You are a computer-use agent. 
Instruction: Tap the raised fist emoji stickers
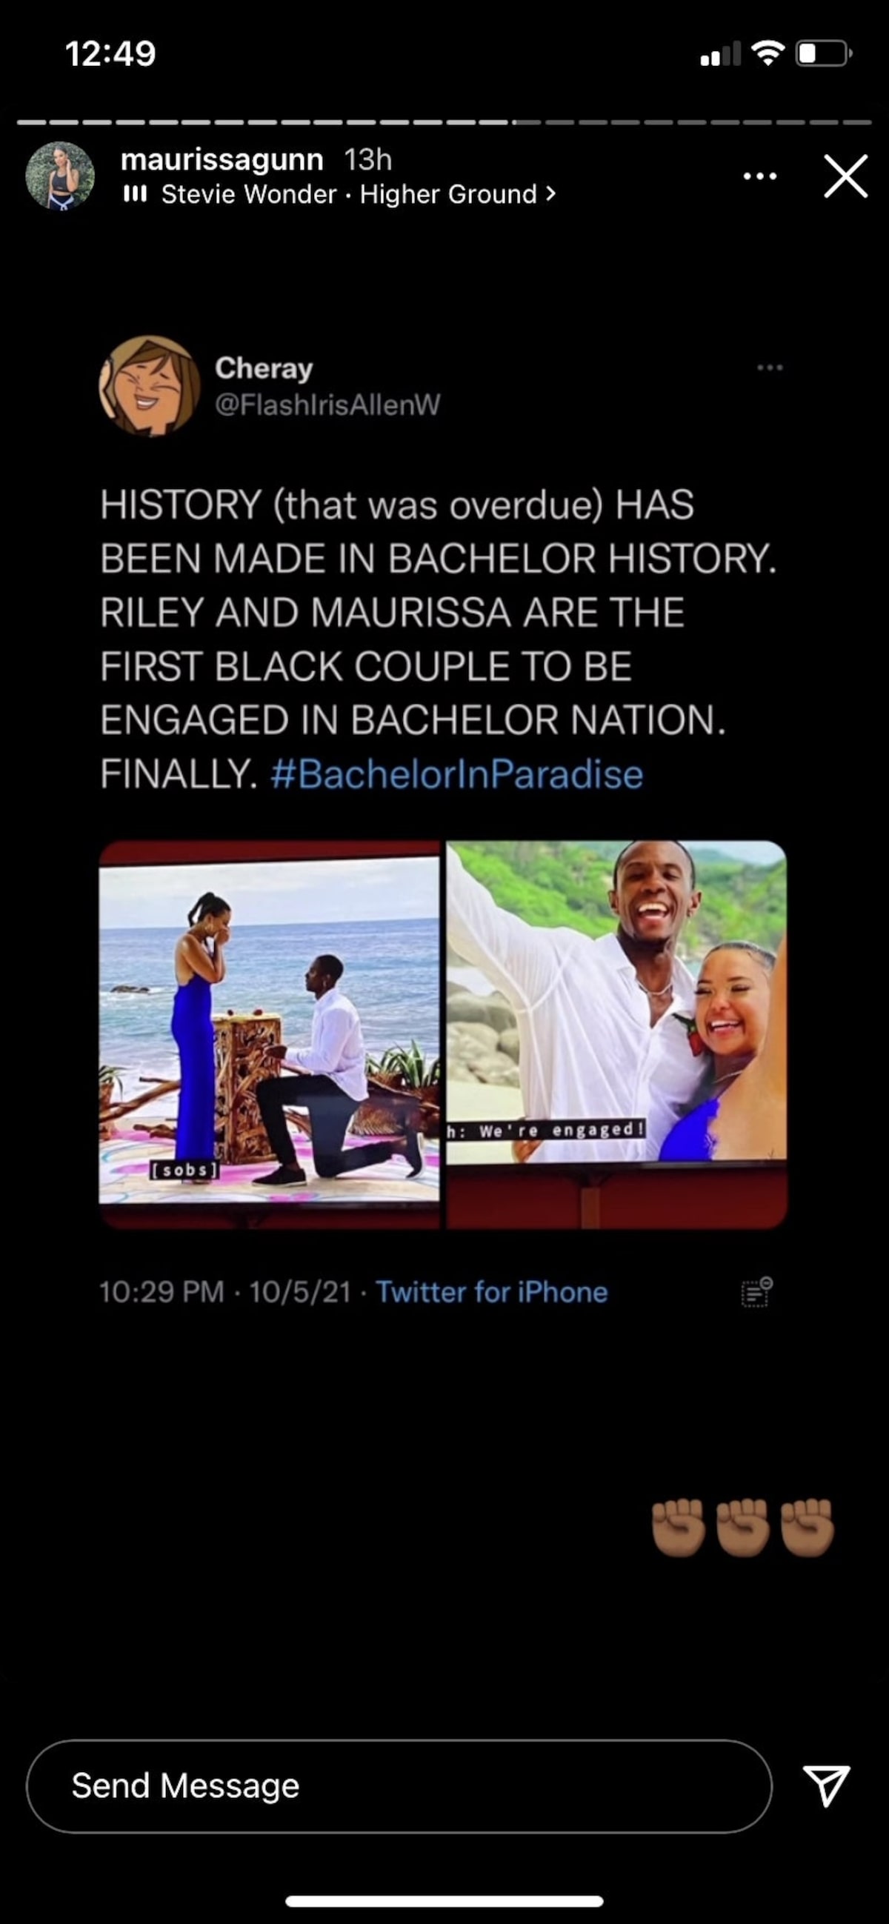tap(742, 1528)
